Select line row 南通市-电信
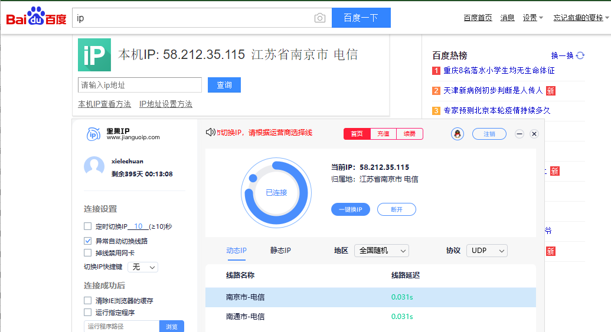 pyautogui.click(x=371, y=317)
